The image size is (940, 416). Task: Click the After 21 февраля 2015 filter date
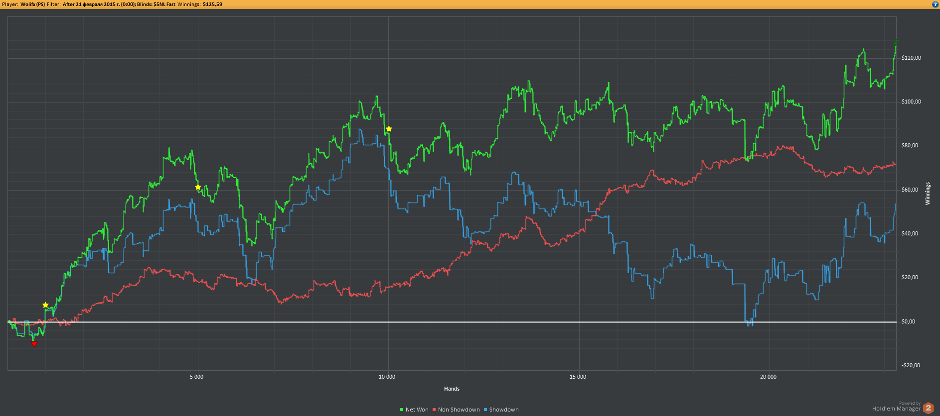coord(99,4)
